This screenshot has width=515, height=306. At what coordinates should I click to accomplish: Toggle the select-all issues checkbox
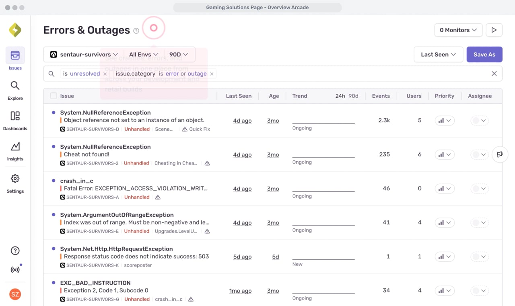point(54,96)
